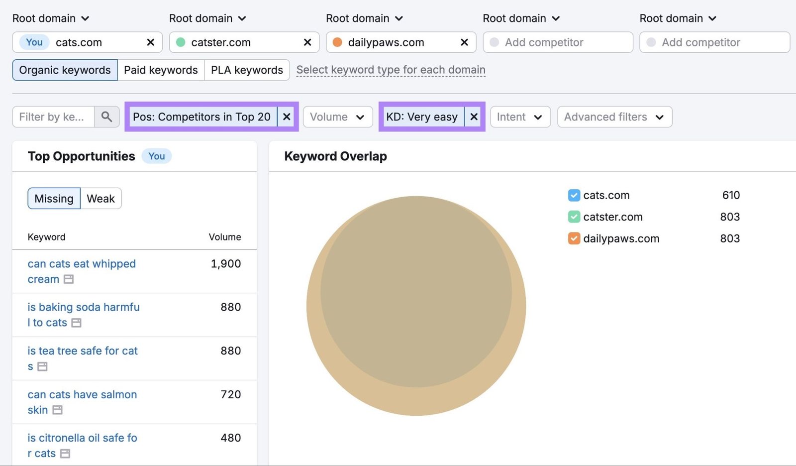This screenshot has height=466, width=796.
Task: Open Root domain dropdown above dailypaws.com
Action: coord(364,18)
